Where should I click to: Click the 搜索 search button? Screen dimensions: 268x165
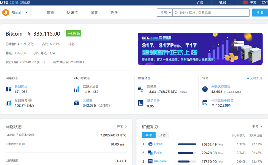click(260, 12)
